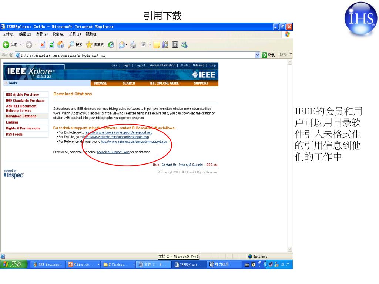Image resolution: width=379 pixels, height=284 pixels.
Task: Click the grey square toolbar icon left of Messenger
Action: pos(175,45)
